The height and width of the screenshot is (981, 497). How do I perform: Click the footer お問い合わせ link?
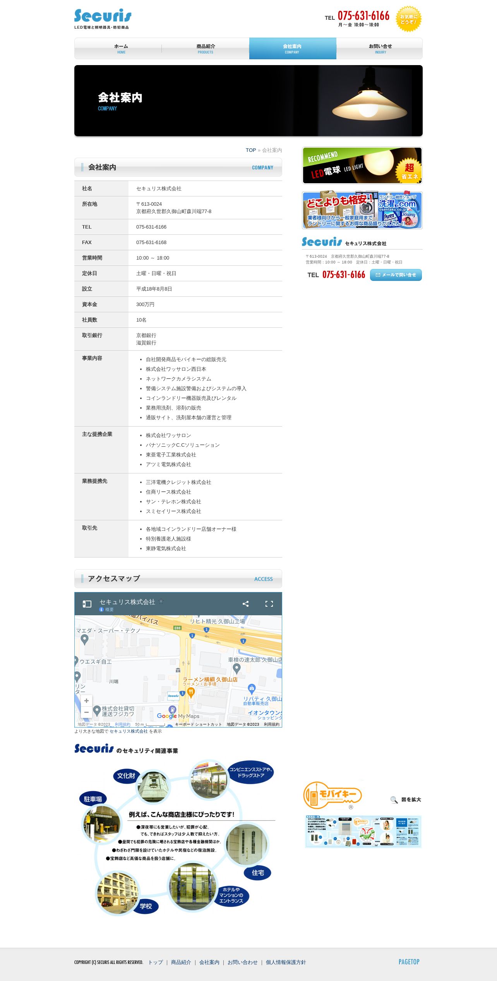click(x=242, y=962)
